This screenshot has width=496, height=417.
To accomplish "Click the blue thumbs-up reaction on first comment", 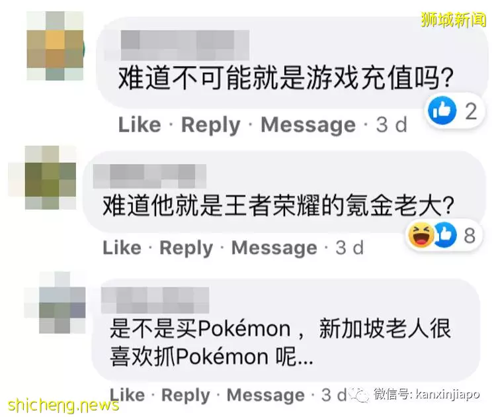I will (442, 110).
